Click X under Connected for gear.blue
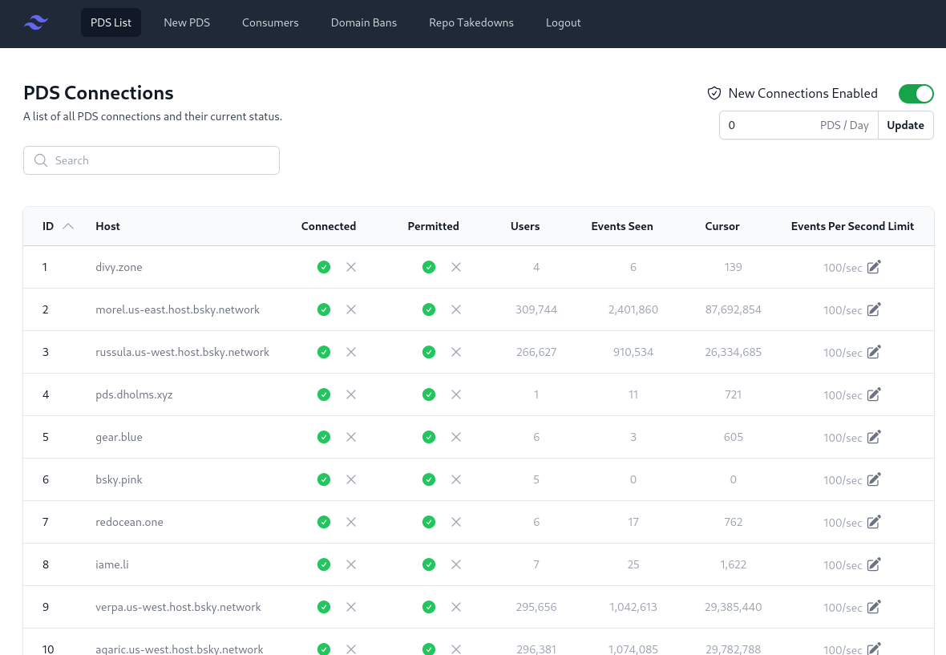The image size is (946, 655). [351, 437]
